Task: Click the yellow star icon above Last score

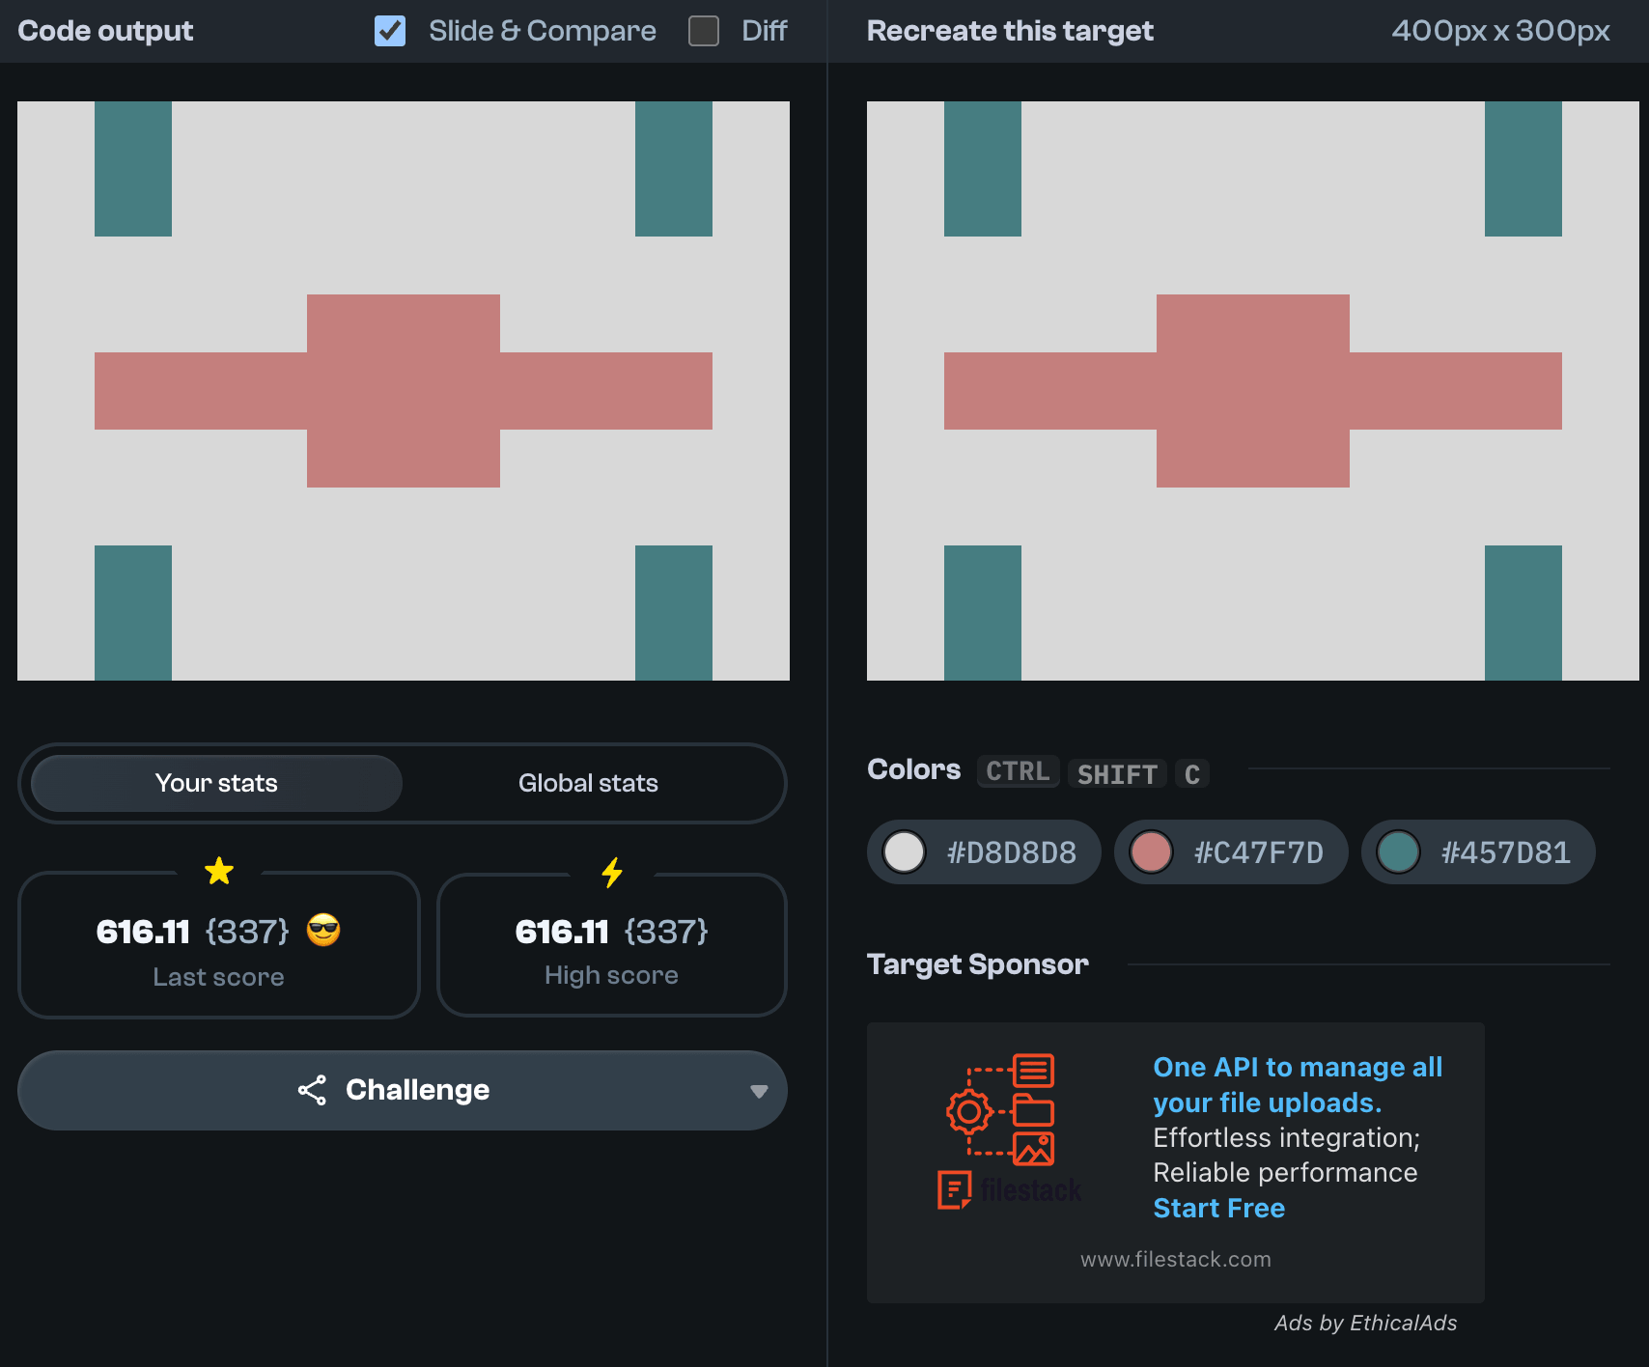Action: click(x=219, y=871)
